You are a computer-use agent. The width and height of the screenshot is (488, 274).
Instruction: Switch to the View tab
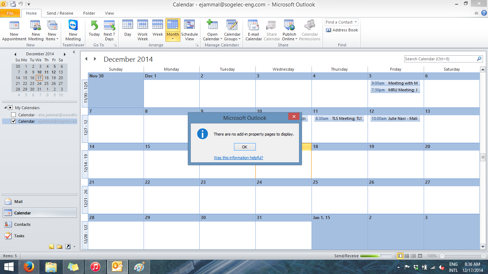(x=109, y=13)
